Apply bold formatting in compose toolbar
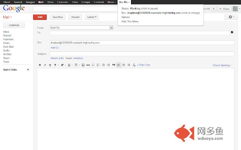 pos(40,65)
